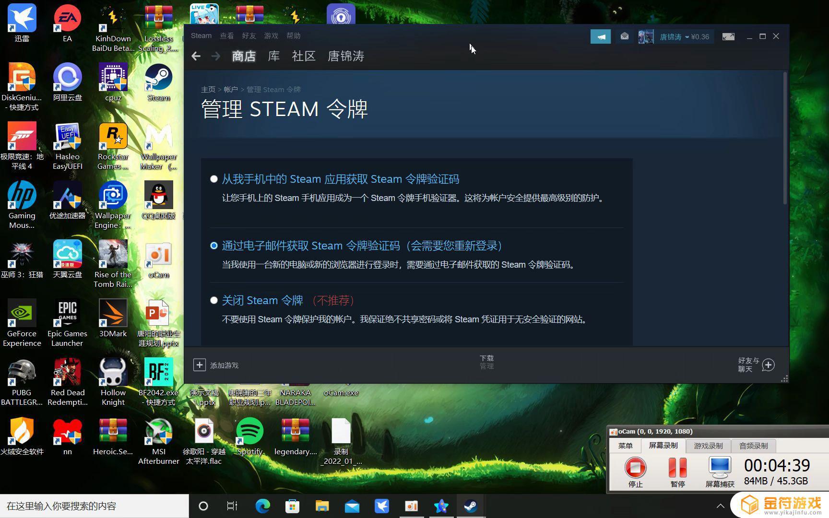This screenshot has width=829, height=518.
Task: Click oCam 停止 recording button
Action: (635, 472)
